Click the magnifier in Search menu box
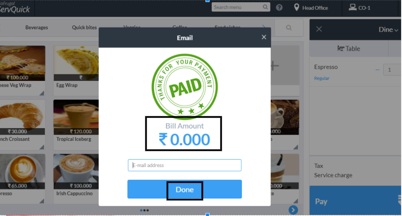402x216 pixels. 265,7
